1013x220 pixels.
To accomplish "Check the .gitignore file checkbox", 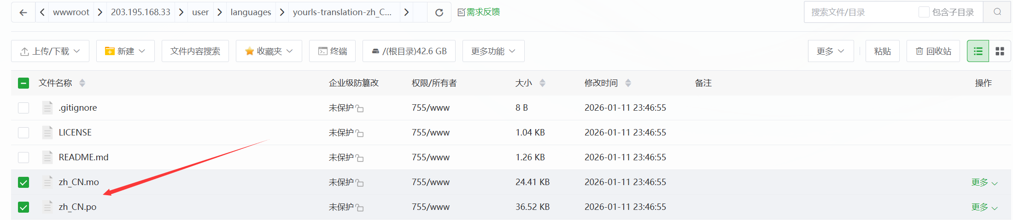I will coord(23,108).
